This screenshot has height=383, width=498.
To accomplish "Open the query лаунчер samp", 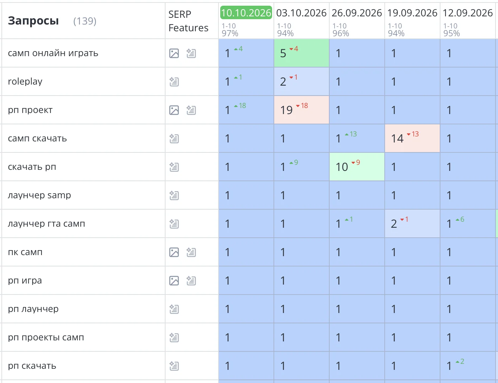I will (39, 195).
